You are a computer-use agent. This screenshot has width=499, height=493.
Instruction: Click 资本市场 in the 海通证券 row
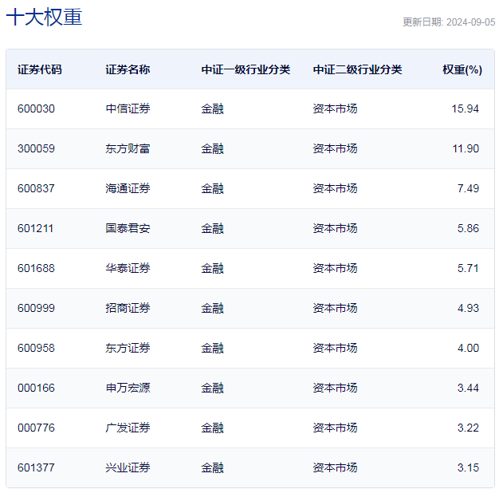point(335,188)
